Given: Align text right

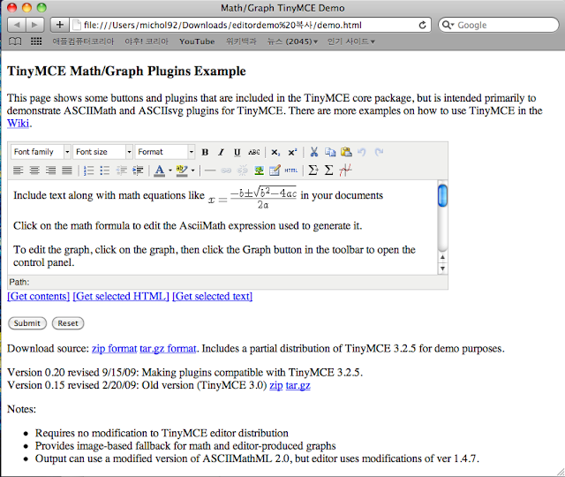Looking at the screenshot, I should 50,170.
